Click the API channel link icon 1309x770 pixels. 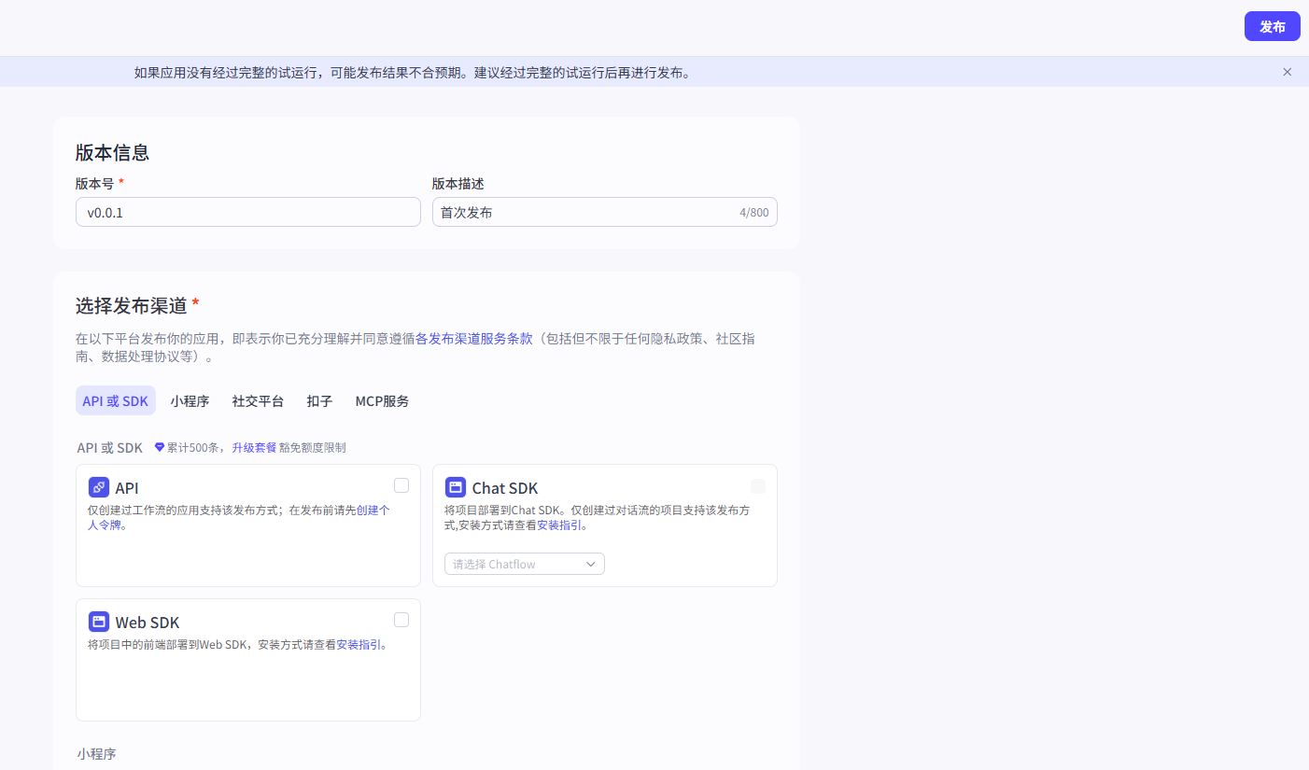pos(99,487)
